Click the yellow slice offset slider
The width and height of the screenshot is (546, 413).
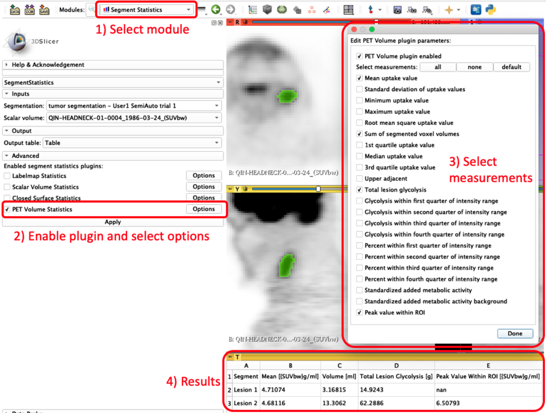click(x=318, y=189)
